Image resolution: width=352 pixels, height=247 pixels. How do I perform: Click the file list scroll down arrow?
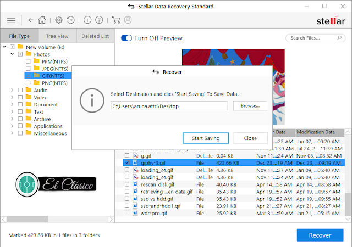pos(348,219)
